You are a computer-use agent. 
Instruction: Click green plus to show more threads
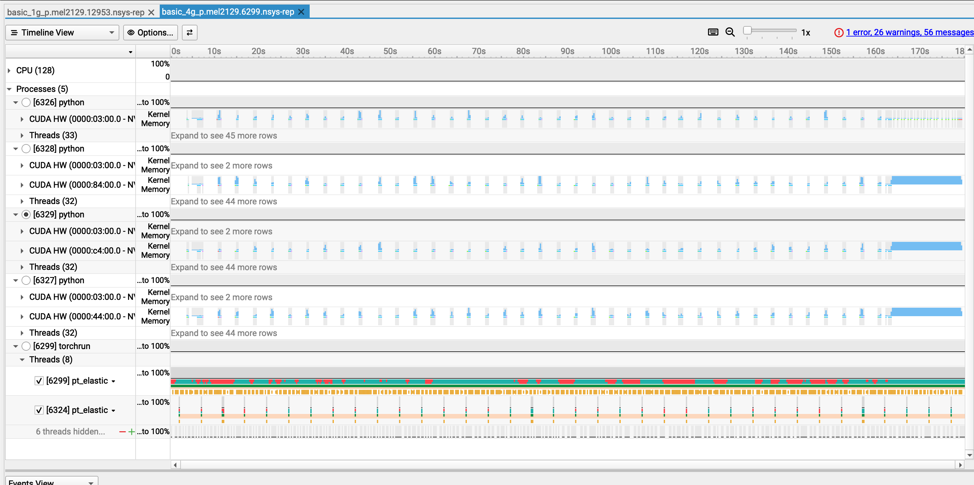(131, 432)
